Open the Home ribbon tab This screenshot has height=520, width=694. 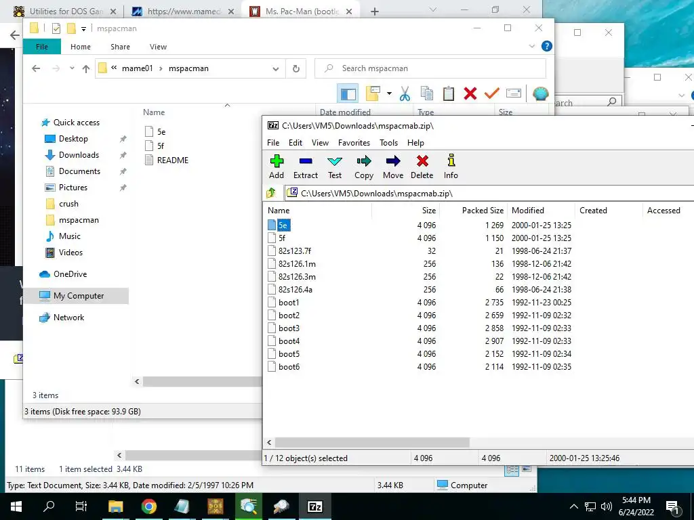[x=81, y=47]
